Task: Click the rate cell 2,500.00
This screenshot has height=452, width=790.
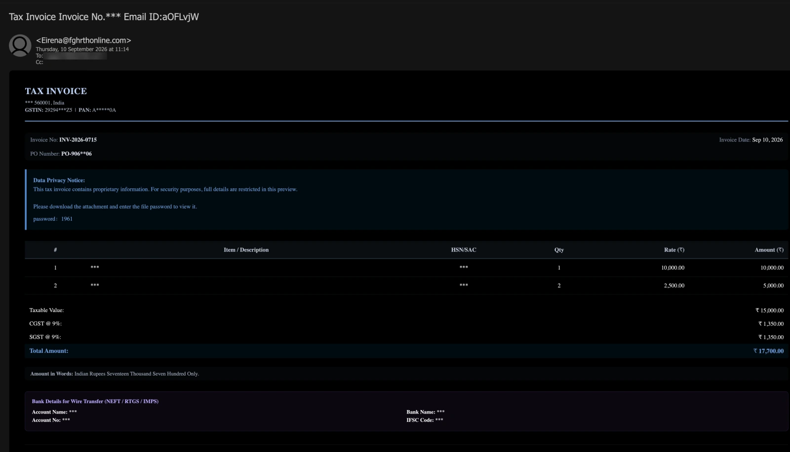Action: [674, 285]
